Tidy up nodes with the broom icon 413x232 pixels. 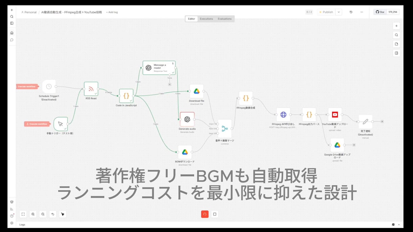[63, 214]
